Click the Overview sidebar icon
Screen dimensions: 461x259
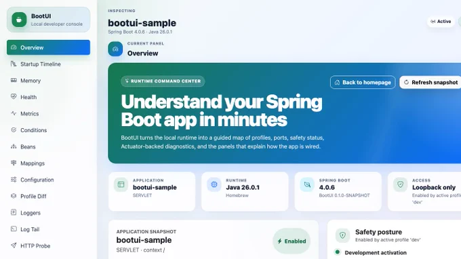(x=14, y=47)
